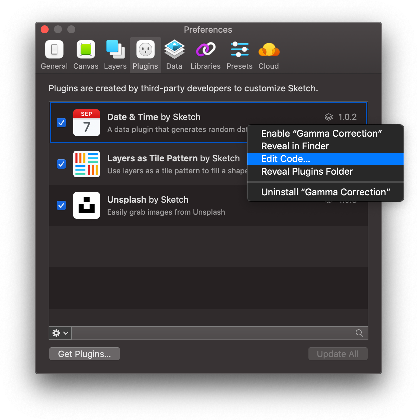Viewport: 417px width, 420px height.
Task: Open the Cloud preferences pane
Action: click(268, 55)
